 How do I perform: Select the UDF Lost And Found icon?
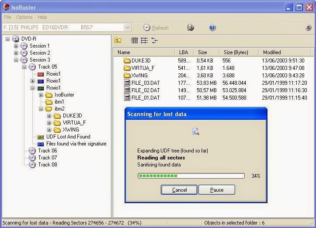click(41, 137)
